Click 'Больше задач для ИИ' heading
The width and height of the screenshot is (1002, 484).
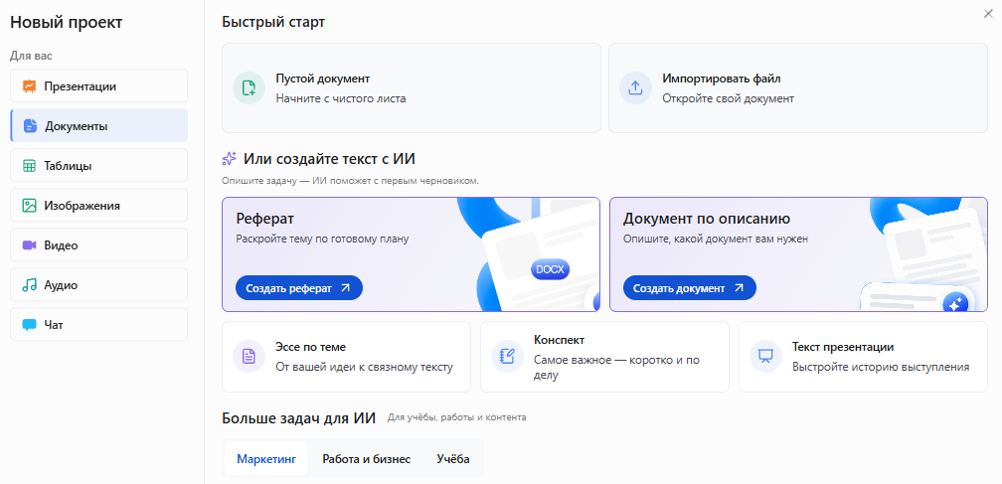click(298, 418)
